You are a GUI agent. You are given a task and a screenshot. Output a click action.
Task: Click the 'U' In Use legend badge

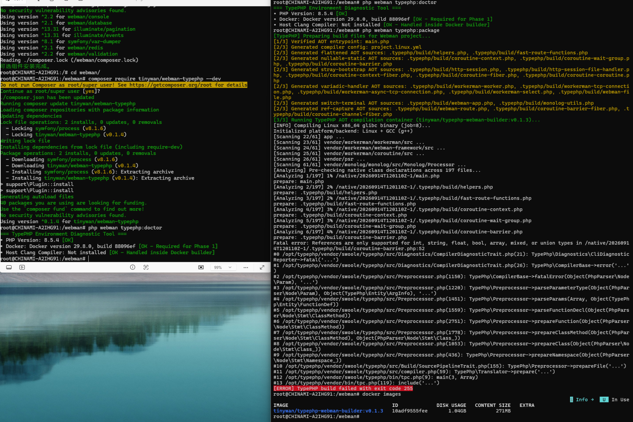pos(604,400)
